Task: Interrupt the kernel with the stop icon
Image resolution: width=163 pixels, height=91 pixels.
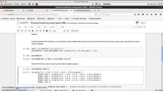Action: click(47, 31)
